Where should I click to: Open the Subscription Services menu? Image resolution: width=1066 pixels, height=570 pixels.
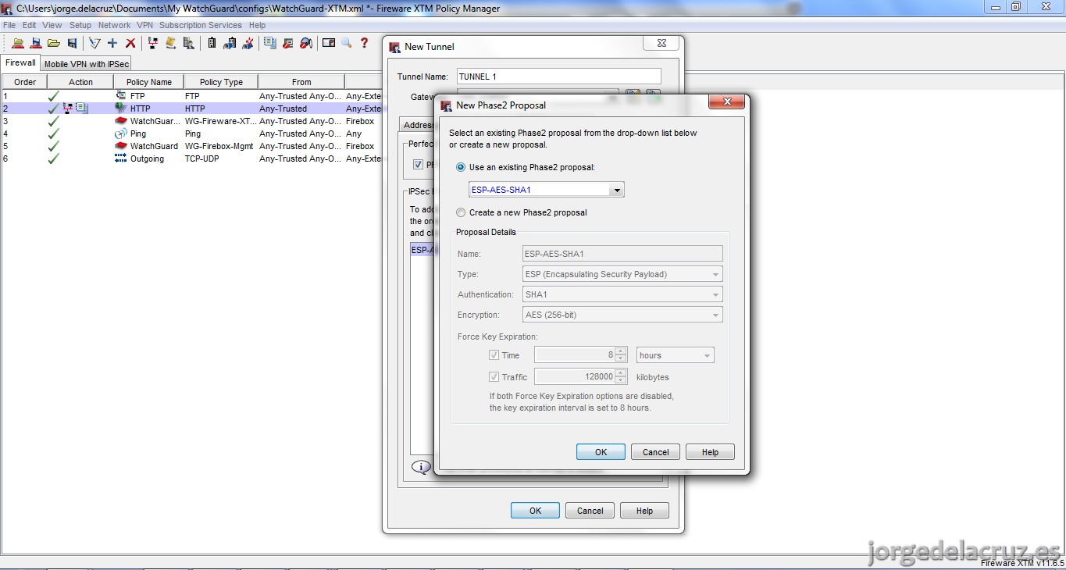[201, 25]
